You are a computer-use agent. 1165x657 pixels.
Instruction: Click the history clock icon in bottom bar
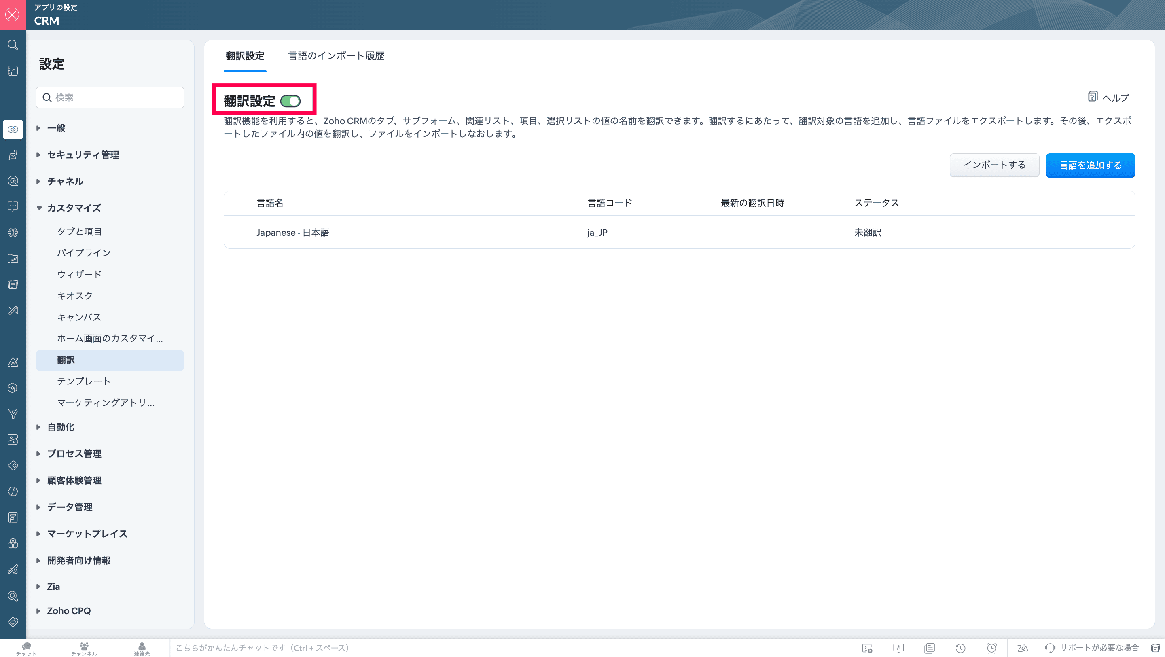961,648
